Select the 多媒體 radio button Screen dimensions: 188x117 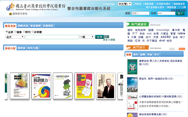(x=33, y=32)
